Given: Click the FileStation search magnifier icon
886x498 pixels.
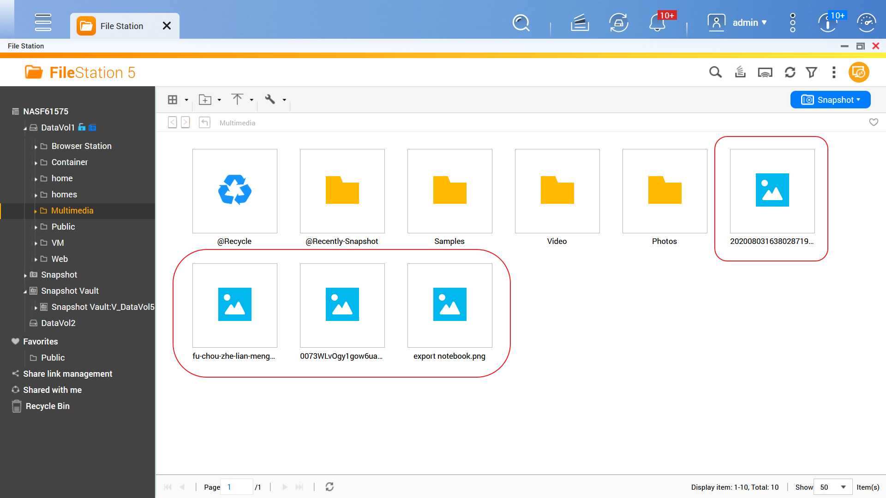Looking at the screenshot, I should (x=715, y=72).
